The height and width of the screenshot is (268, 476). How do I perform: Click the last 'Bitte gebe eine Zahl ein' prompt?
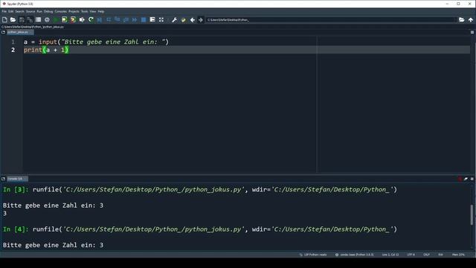tap(53, 245)
